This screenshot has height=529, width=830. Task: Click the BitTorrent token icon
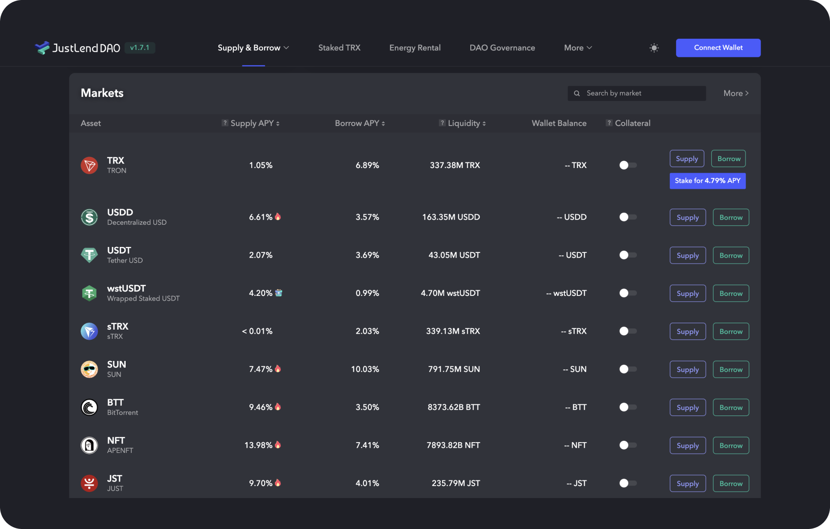pyautogui.click(x=90, y=407)
